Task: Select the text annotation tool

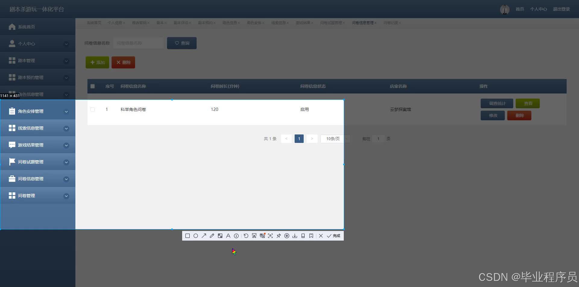Action: tap(228, 236)
